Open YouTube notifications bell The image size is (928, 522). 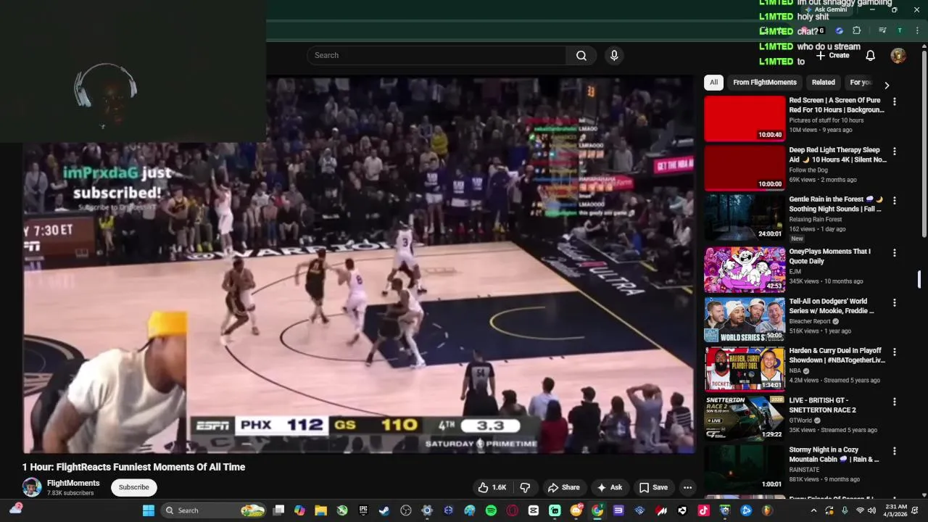(x=871, y=55)
